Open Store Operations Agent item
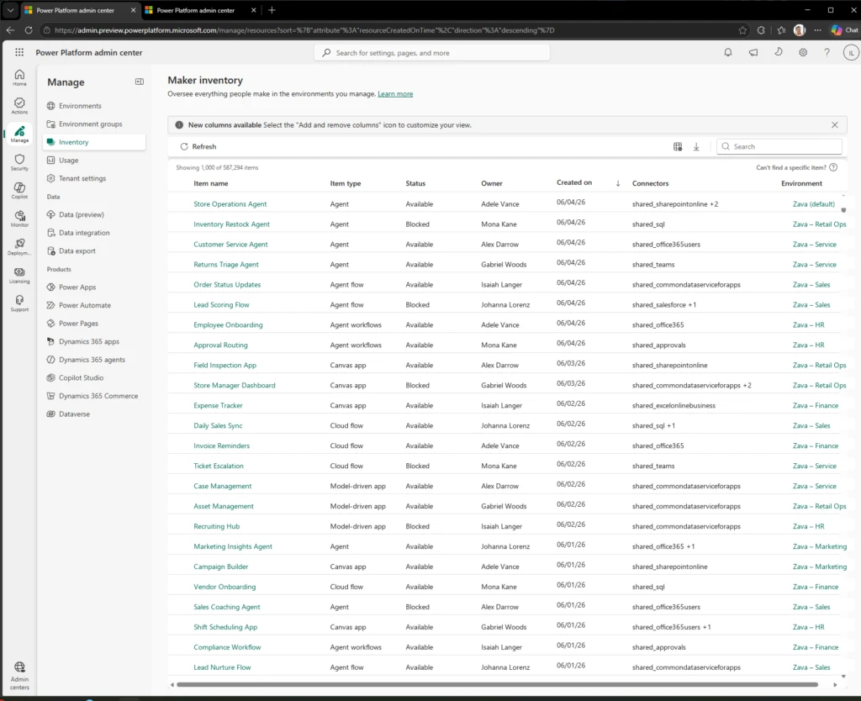861x701 pixels. click(230, 204)
